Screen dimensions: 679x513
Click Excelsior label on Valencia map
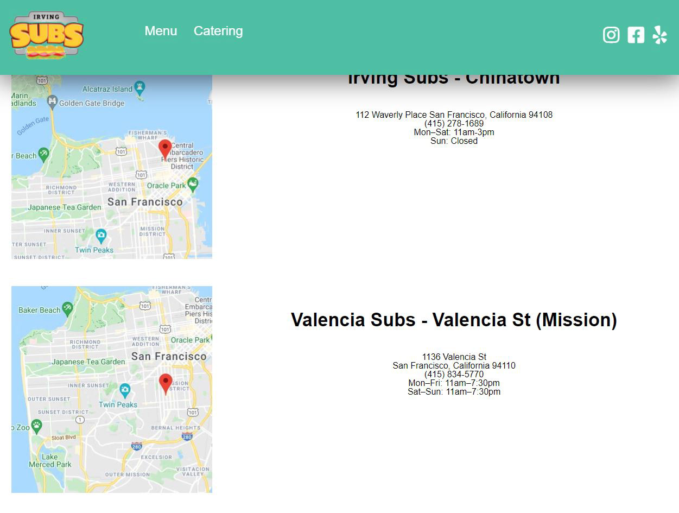pos(156,457)
